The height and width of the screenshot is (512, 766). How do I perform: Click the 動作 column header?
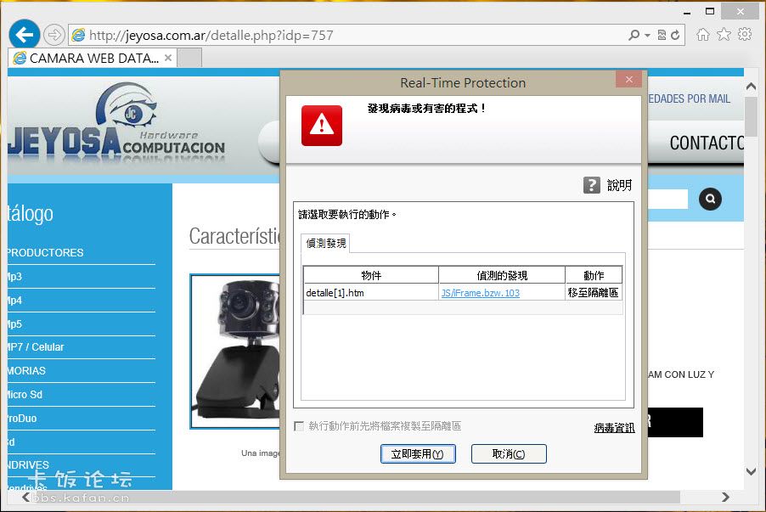[x=594, y=276]
